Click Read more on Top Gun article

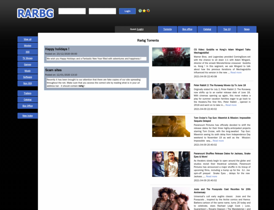point(218,141)
